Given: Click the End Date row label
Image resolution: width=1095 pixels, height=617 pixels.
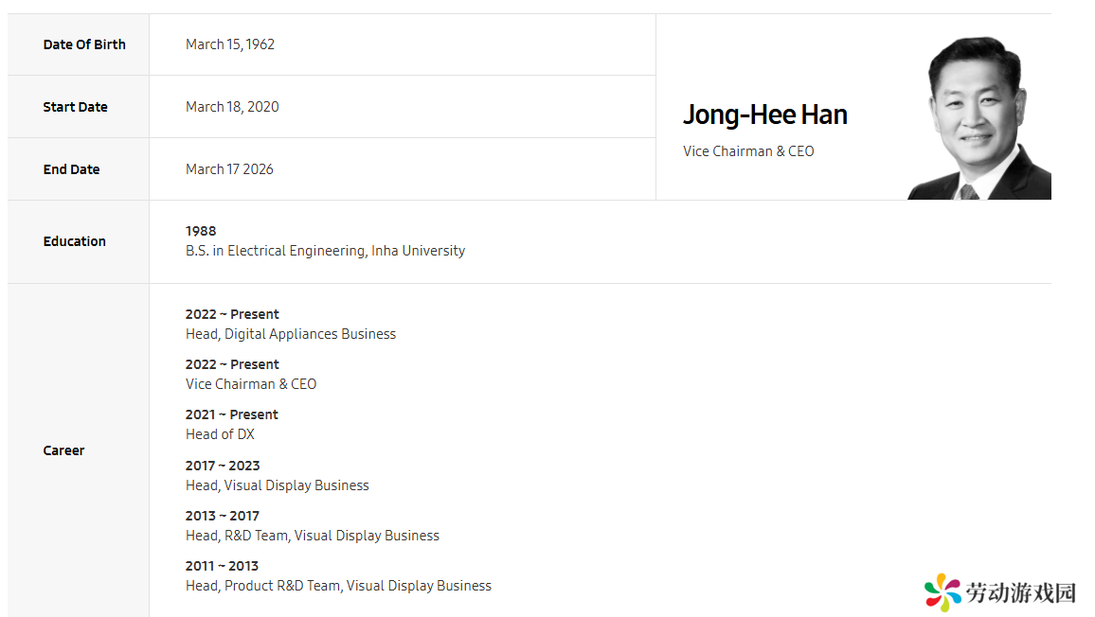Looking at the screenshot, I should pos(71,169).
